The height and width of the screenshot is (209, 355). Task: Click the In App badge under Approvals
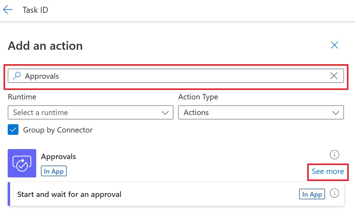point(54,171)
